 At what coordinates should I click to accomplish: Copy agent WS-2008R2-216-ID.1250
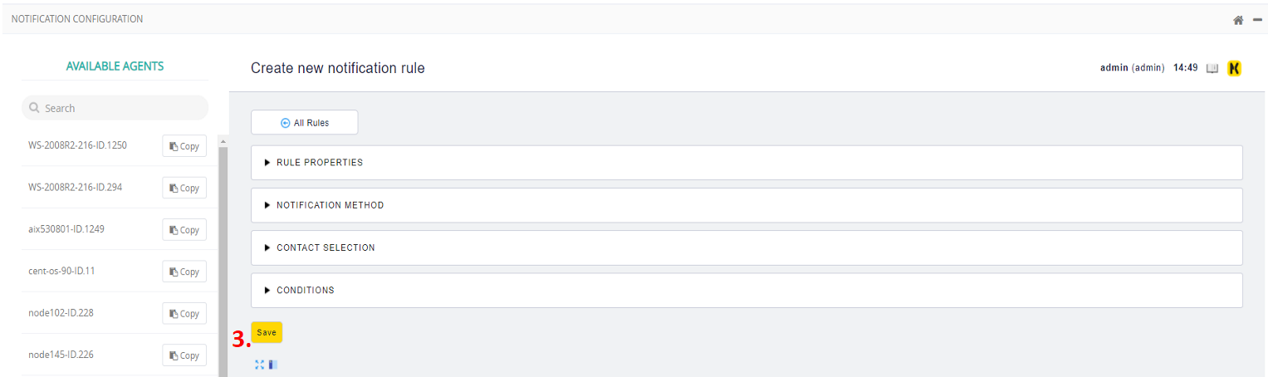pyautogui.click(x=184, y=146)
